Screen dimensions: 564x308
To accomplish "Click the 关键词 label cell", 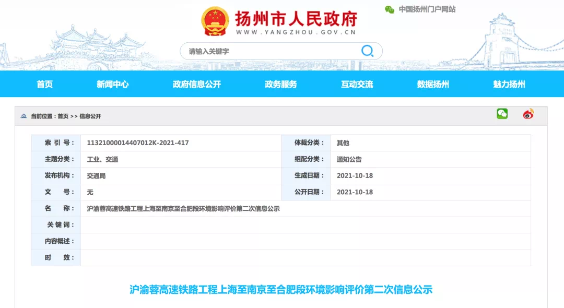I will [56, 224].
